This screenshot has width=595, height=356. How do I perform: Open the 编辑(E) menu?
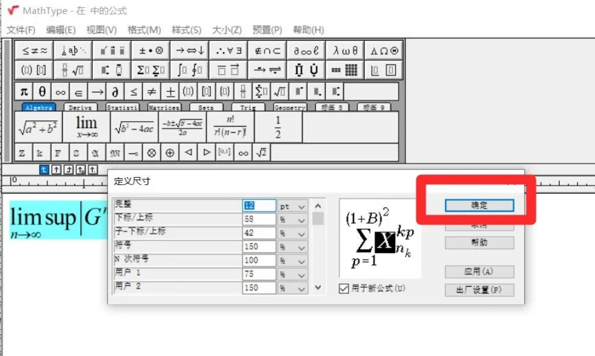pyautogui.click(x=61, y=30)
